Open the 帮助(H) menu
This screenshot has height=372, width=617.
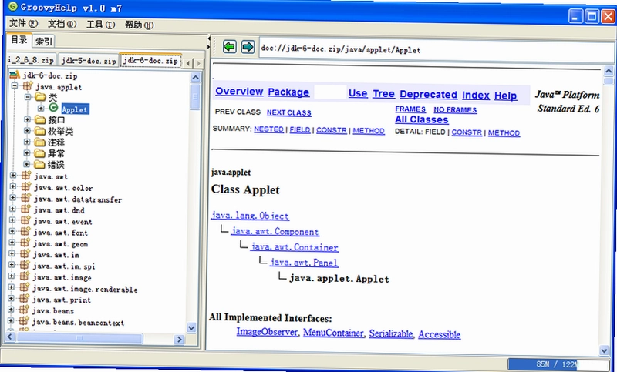click(x=140, y=25)
